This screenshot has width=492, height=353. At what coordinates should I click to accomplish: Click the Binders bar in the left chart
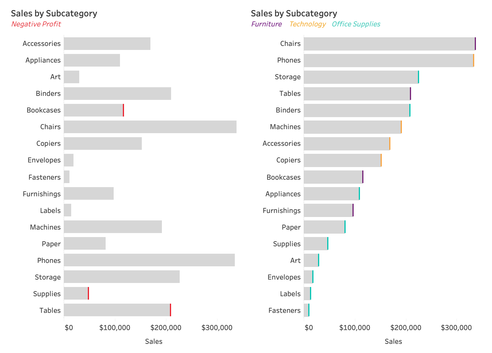point(117,94)
